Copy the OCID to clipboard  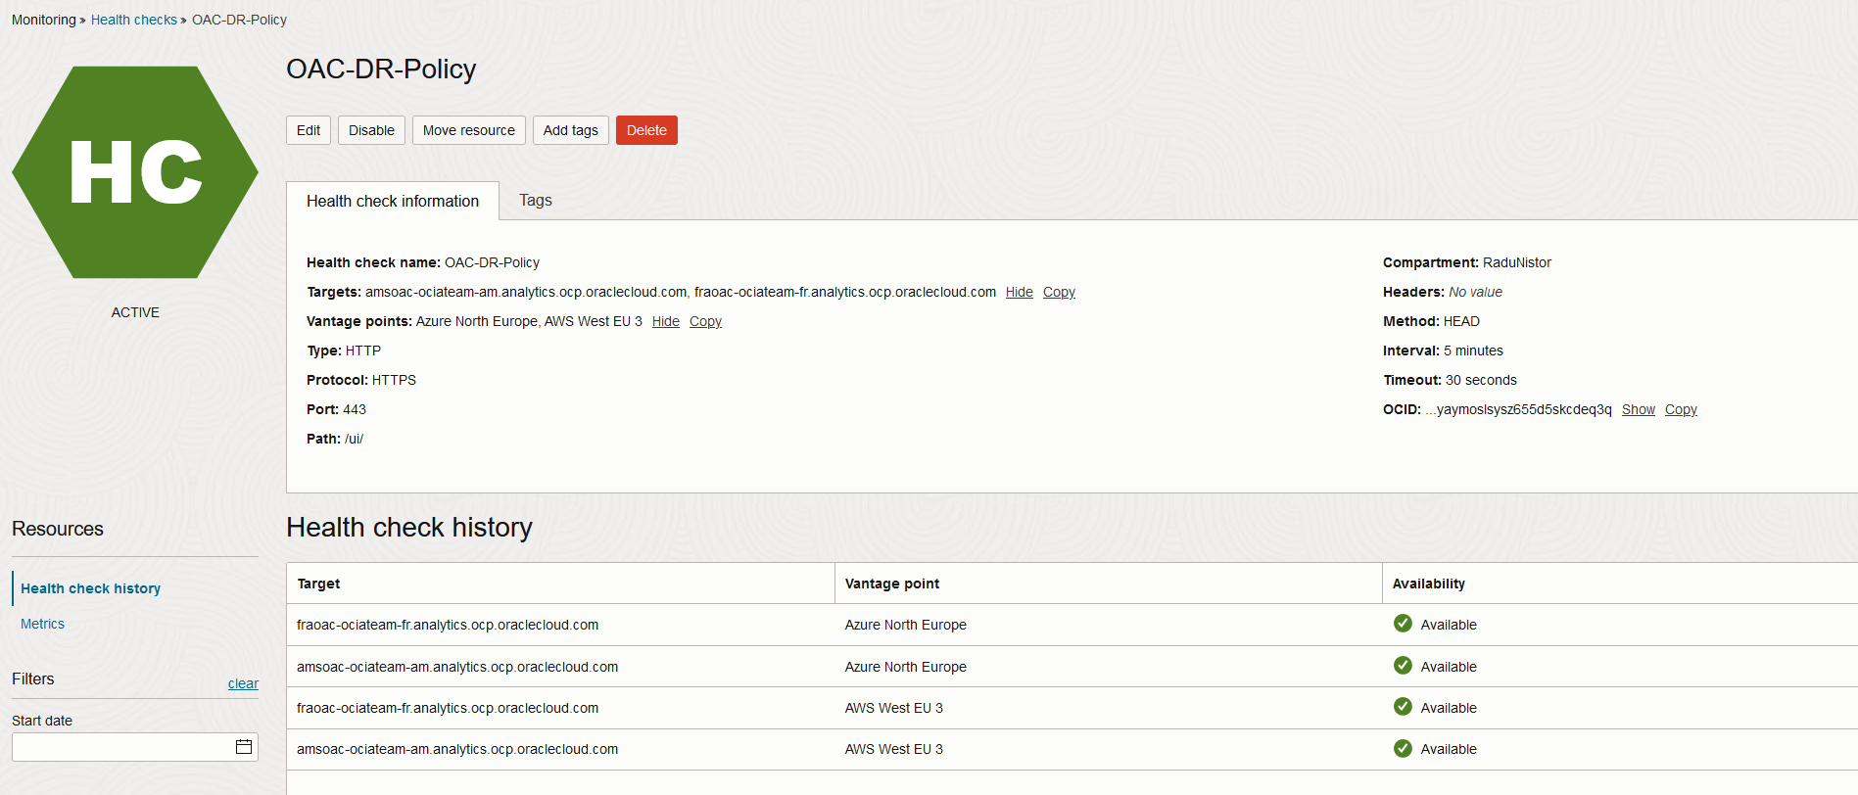coord(1681,410)
